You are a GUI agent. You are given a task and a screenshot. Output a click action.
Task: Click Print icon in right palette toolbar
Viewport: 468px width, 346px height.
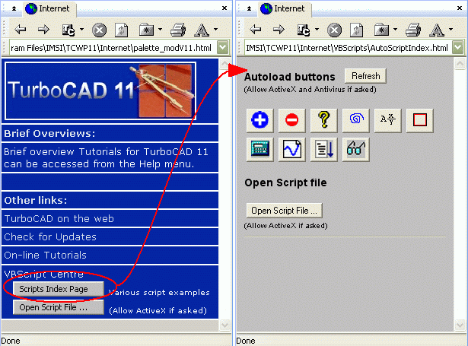[x=413, y=30]
